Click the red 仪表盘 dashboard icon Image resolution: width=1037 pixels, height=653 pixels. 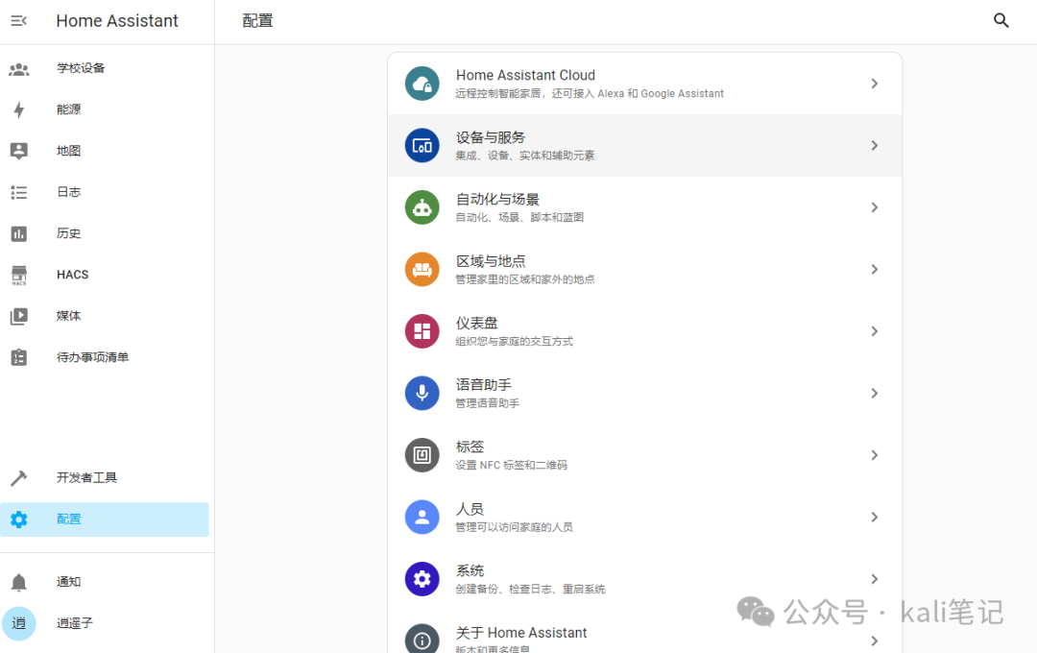[x=422, y=331]
